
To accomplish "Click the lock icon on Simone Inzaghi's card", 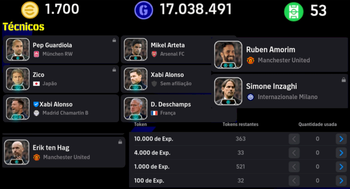I will click(x=343, y=80).
